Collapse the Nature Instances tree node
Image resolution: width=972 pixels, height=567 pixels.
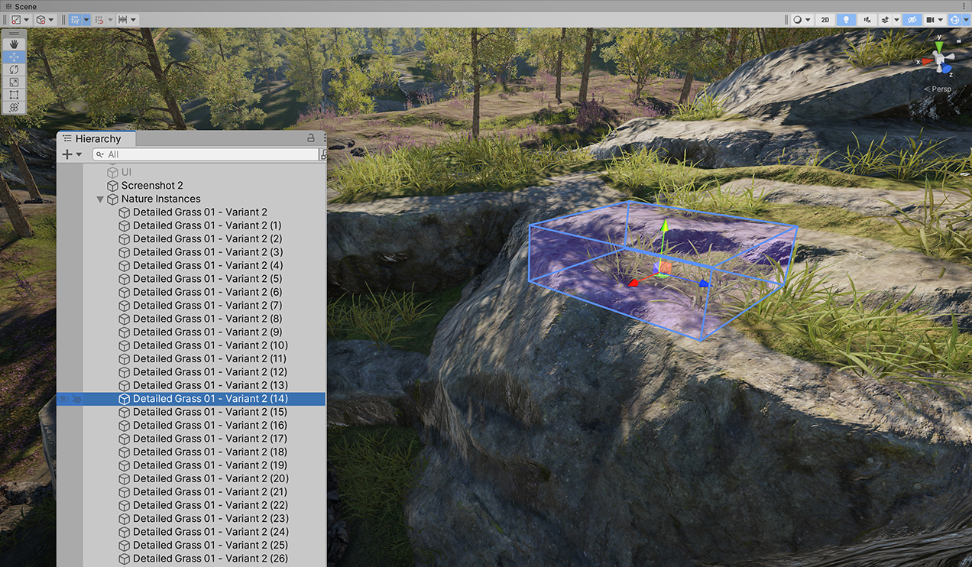coord(100,199)
